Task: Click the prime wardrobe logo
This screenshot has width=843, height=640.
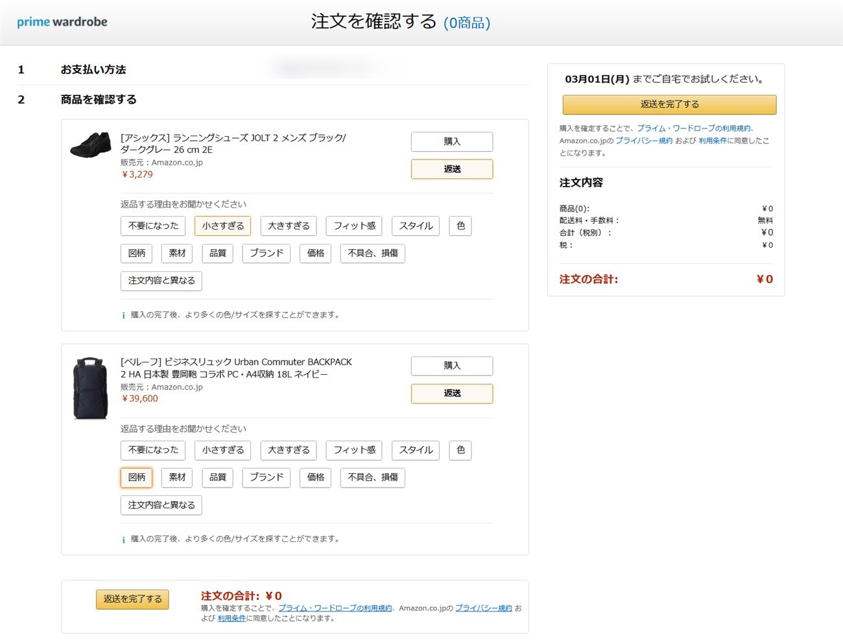Action: pos(62,22)
